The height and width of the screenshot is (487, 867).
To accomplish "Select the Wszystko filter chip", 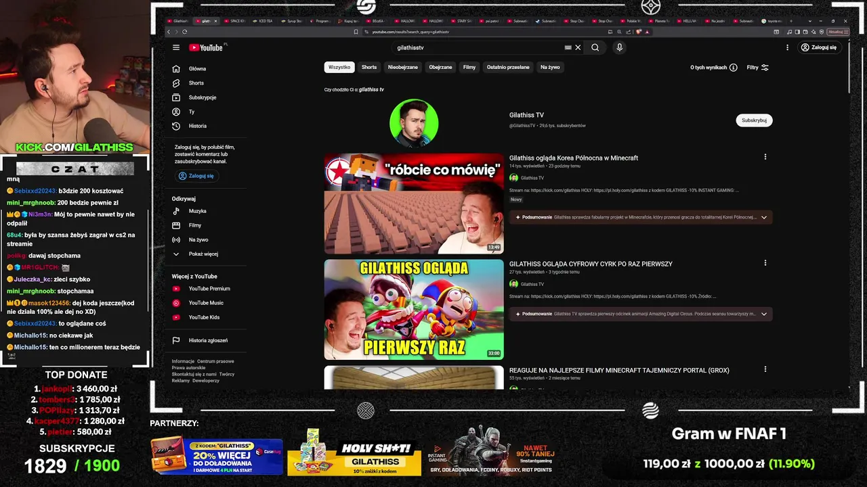I will click(339, 67).
